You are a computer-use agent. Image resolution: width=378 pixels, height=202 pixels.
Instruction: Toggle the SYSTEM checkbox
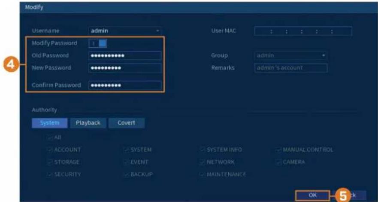point(126,150)
